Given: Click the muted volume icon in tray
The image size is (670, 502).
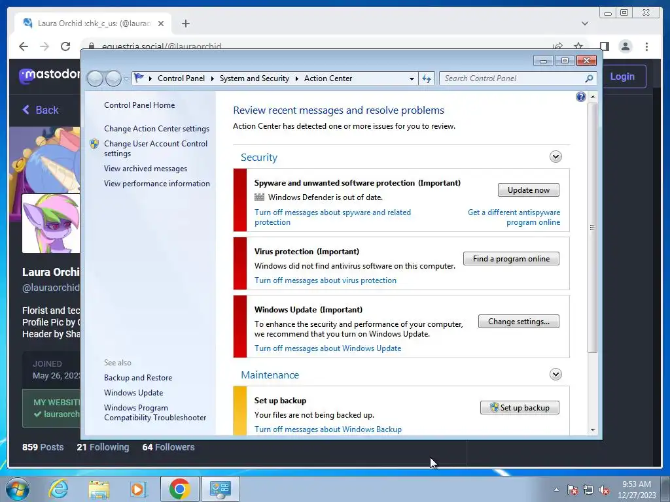Looking at the screenshot, I should 604,490.
